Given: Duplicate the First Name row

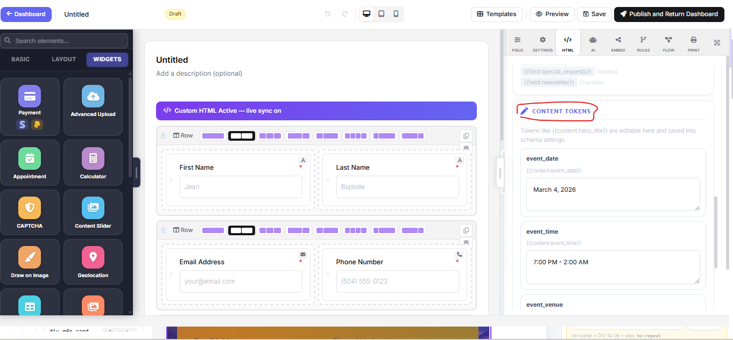Looking at the screenshot, I should 466,136.
